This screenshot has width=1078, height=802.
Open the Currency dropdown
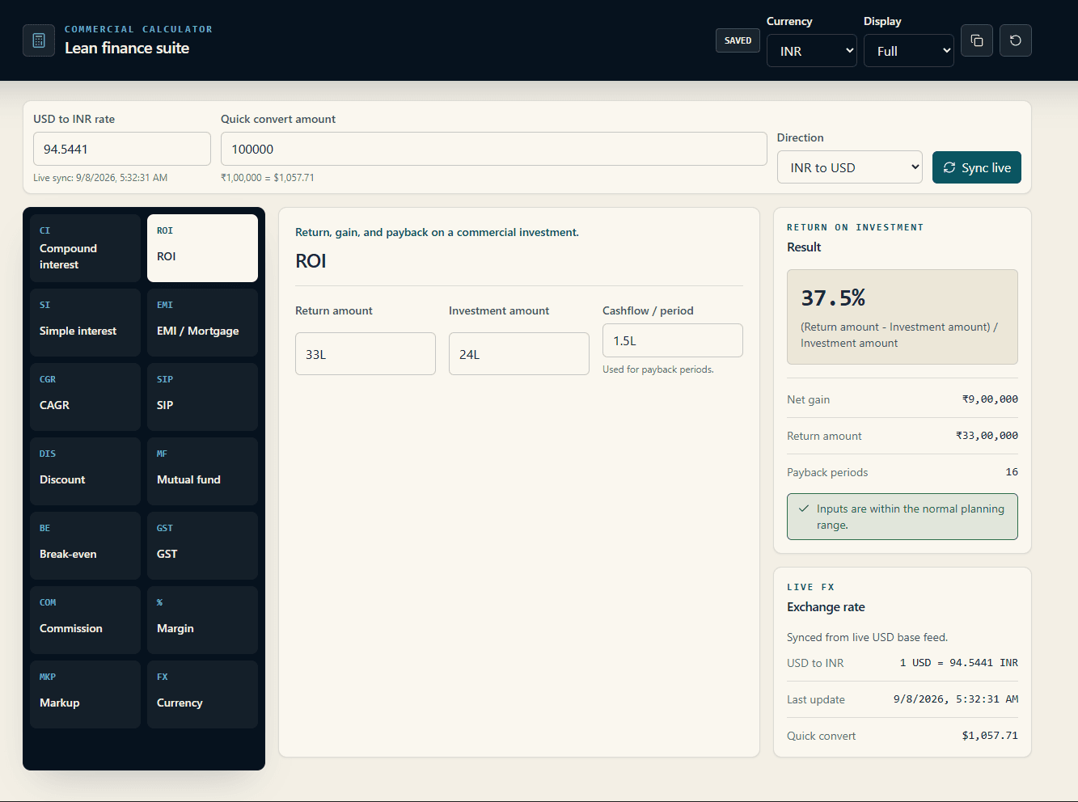[812, 51]
